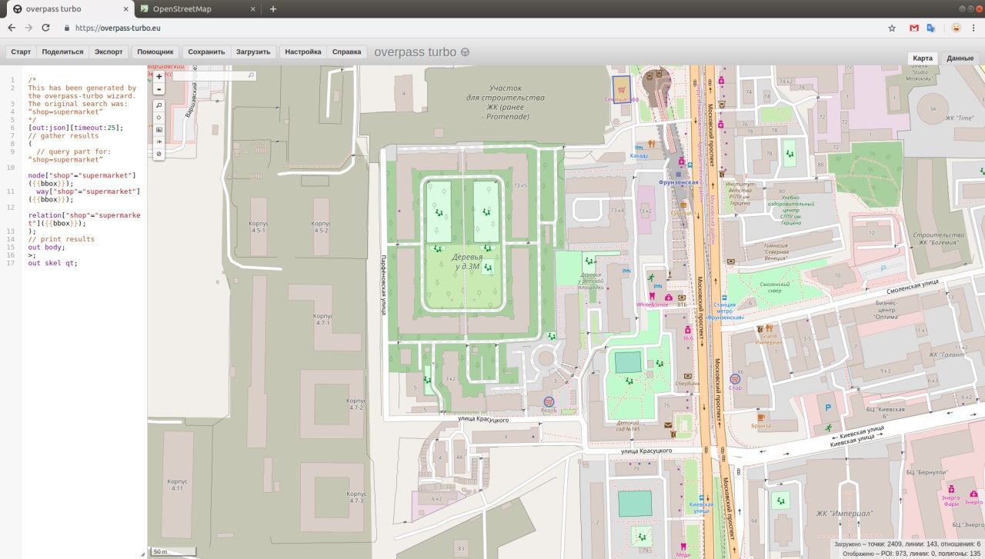
Task: Open the Помощник wizard
Action: pos(155,52)
